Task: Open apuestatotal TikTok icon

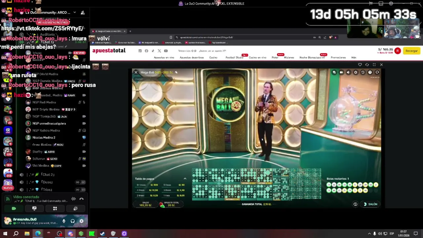Action: 153,51
